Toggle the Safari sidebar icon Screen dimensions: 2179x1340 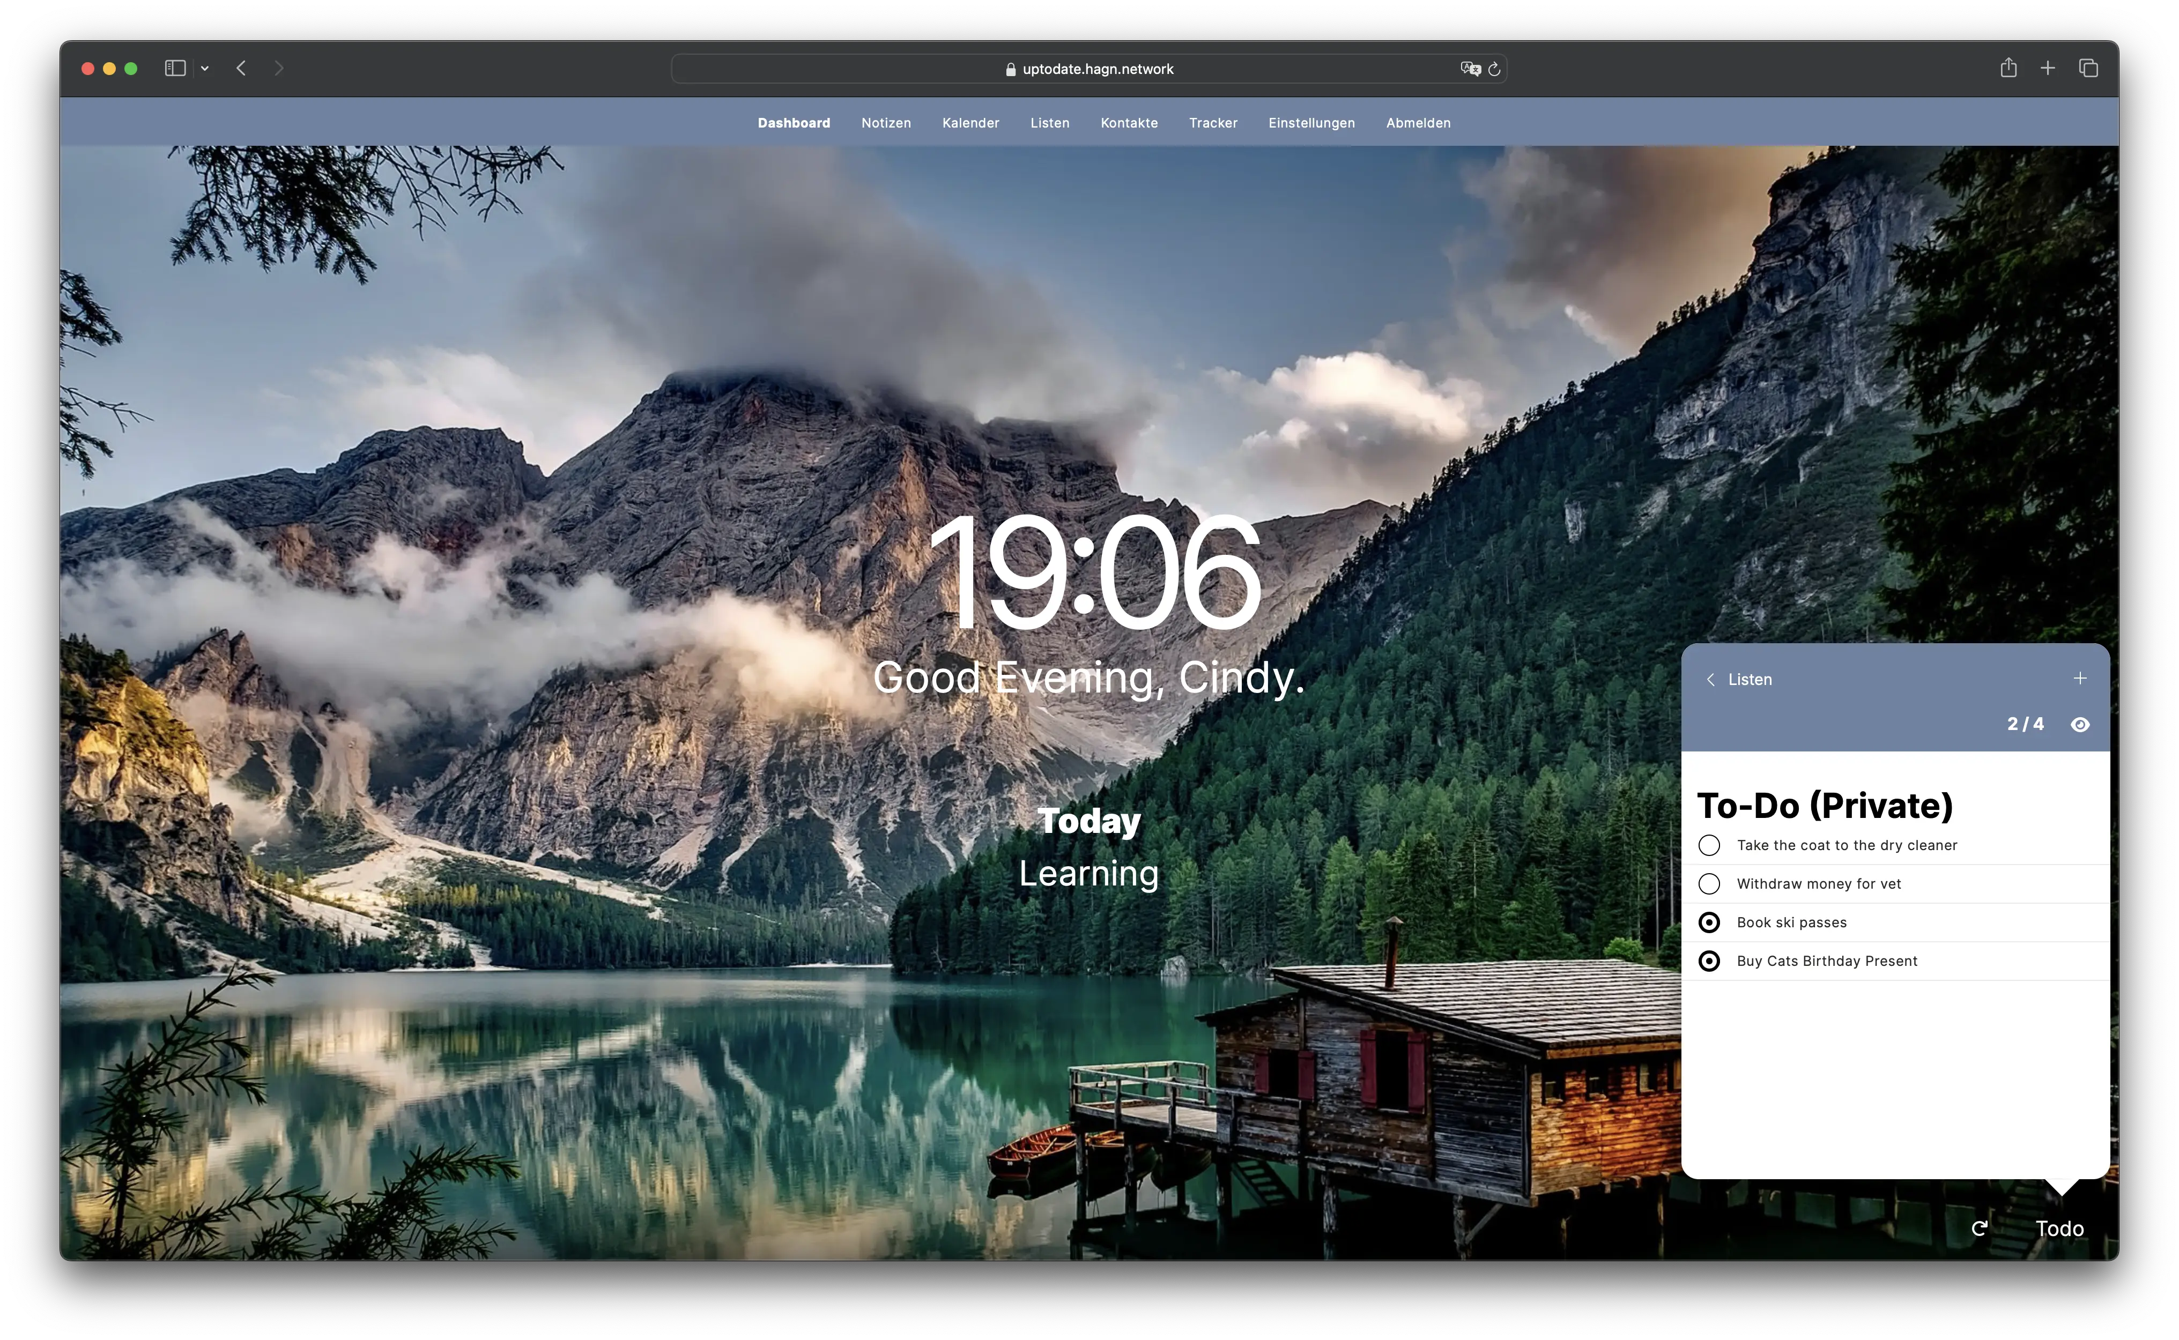point(175,68)
